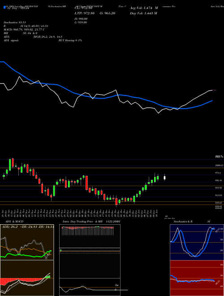This screenshot has height=296, width=224.
Task: Click the 'Stochastics: 85.51' reading
Action: (15, 22)
